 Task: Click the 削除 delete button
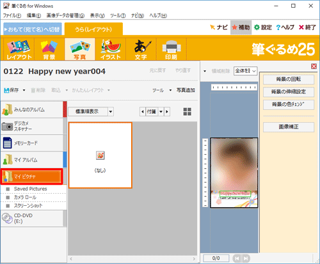(x=38, y=90)
